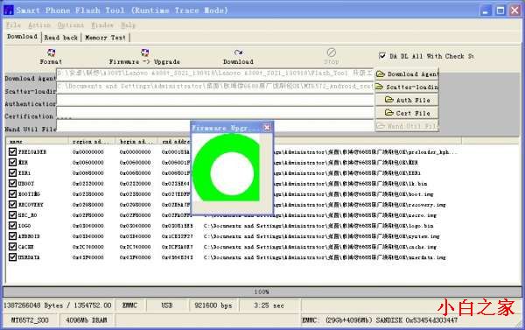
Task: Uncheck the UBOOT row checkbox
Action: click(x=13, y=183)
